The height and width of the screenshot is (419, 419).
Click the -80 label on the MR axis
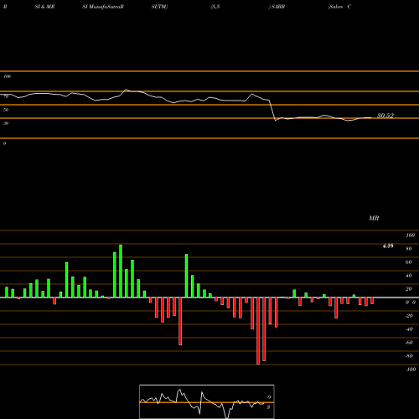coord(409,356)
